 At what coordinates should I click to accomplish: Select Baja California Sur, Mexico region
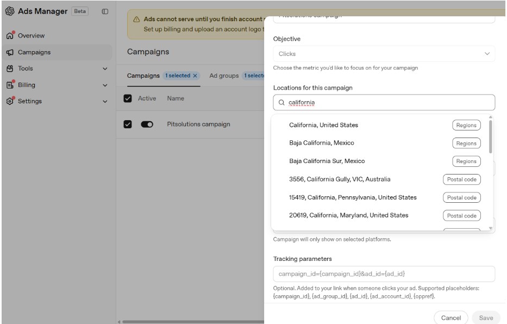tap(382, 161)
